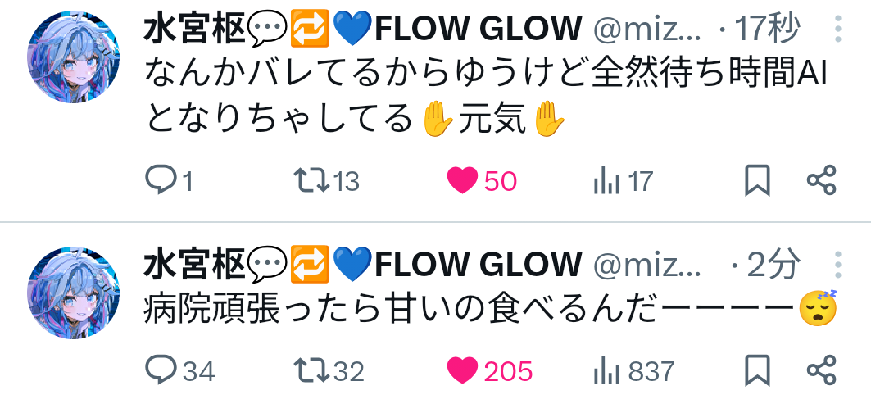The height and width of the screenshot is (404, 871).
Task: Share the second tweet posted 2分 ago
Action: [822, 370]
